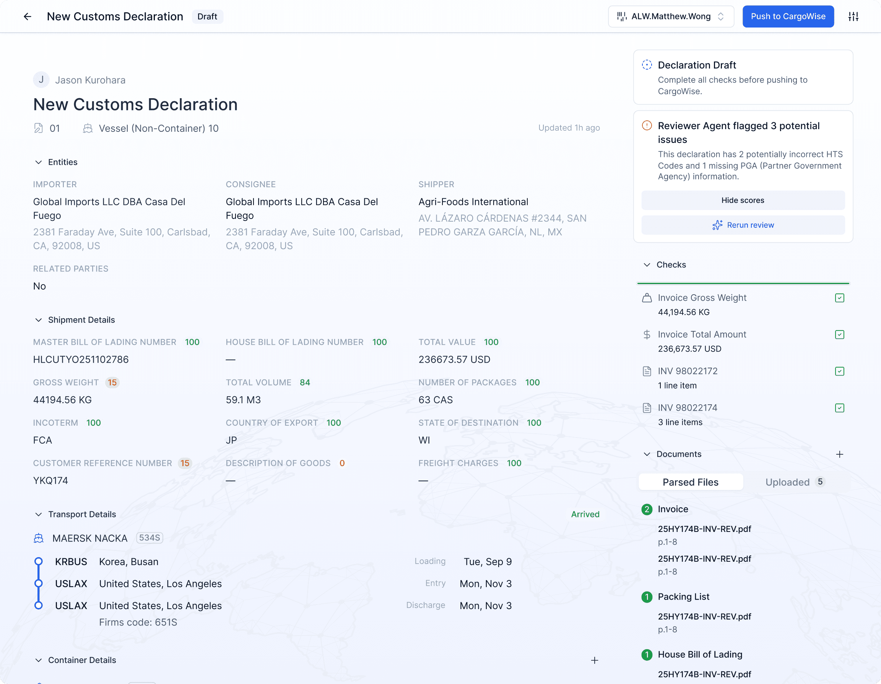Viewport: 881px width, 684px height.
Task: Select the Parsed Files tab
Action: tap(691, 481)
